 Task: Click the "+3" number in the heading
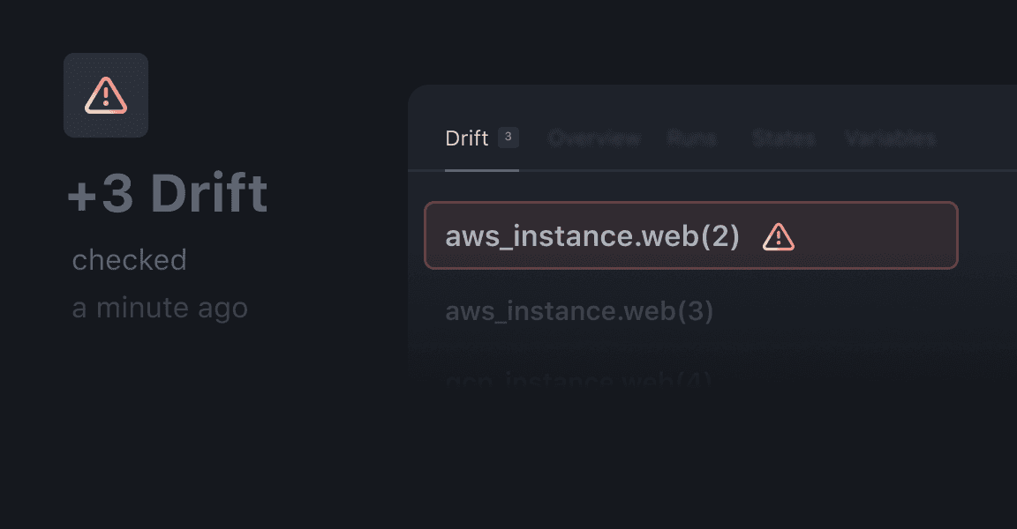[99, 194]
